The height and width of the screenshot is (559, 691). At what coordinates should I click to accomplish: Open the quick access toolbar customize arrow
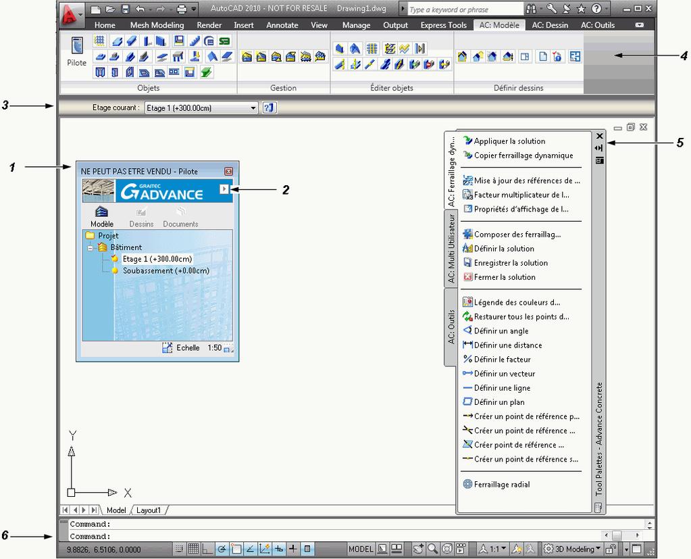click(194, 9)
